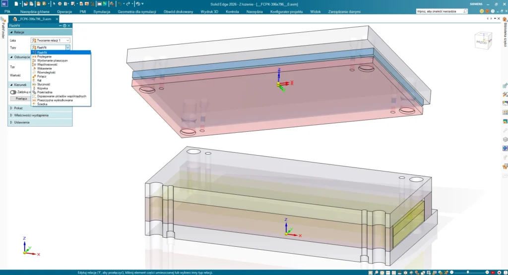Collapse the Relacje section header

[x=20, y=32]
